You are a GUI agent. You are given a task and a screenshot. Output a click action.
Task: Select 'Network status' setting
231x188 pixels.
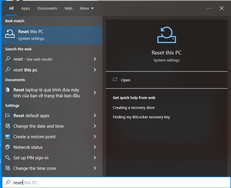point(28,147)
